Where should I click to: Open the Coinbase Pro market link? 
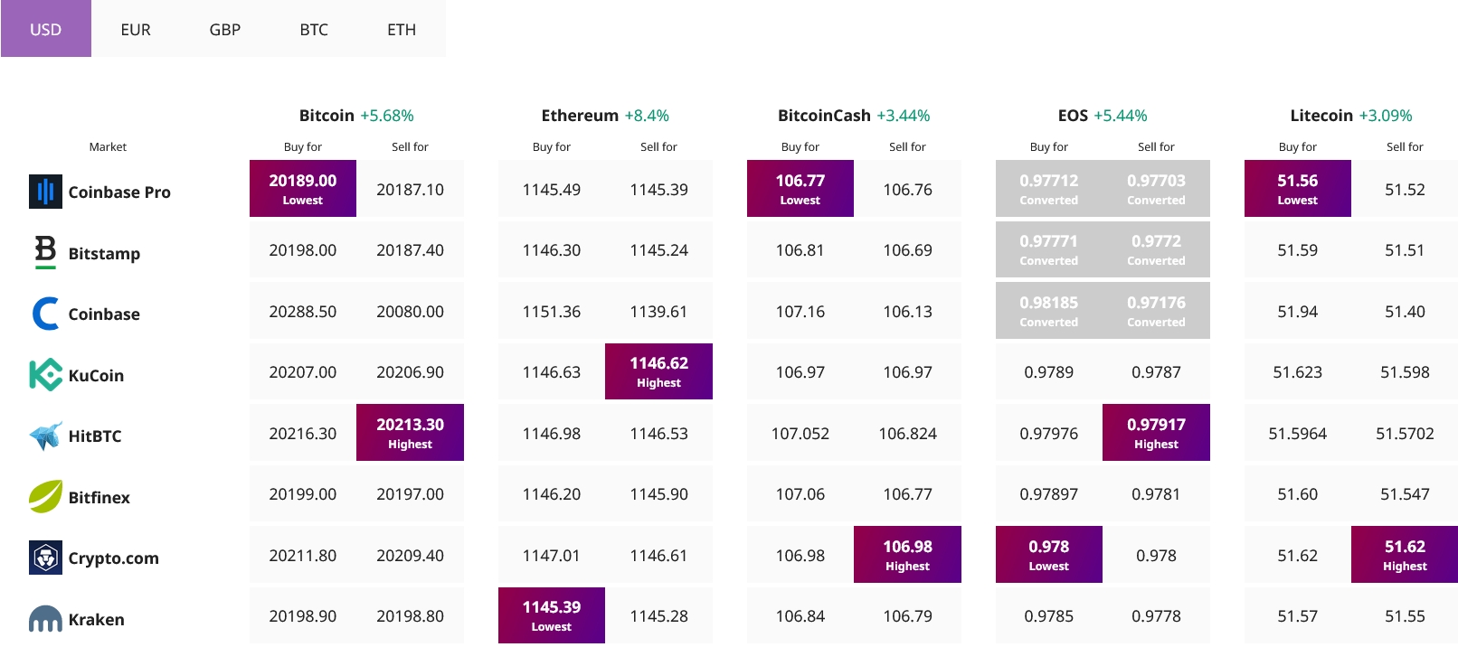pos(119,192)
